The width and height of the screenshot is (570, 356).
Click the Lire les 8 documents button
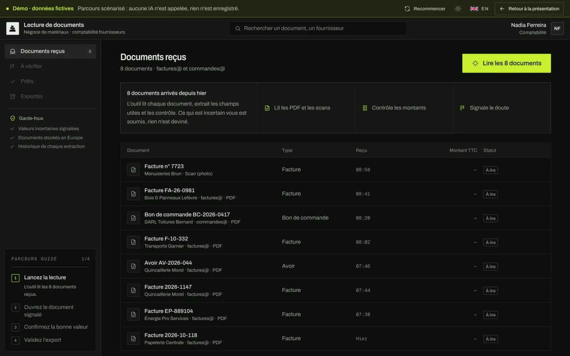pos(506,63)
